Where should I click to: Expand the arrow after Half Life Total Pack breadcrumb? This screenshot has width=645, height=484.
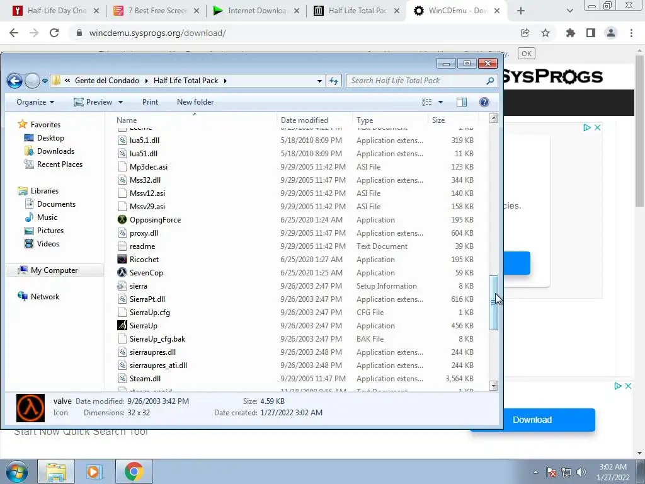point(225,81)
